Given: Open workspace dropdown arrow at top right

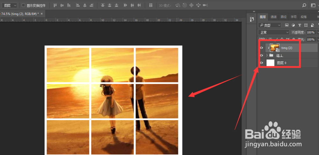Looking at the screenshot, I should click(318, 5).
